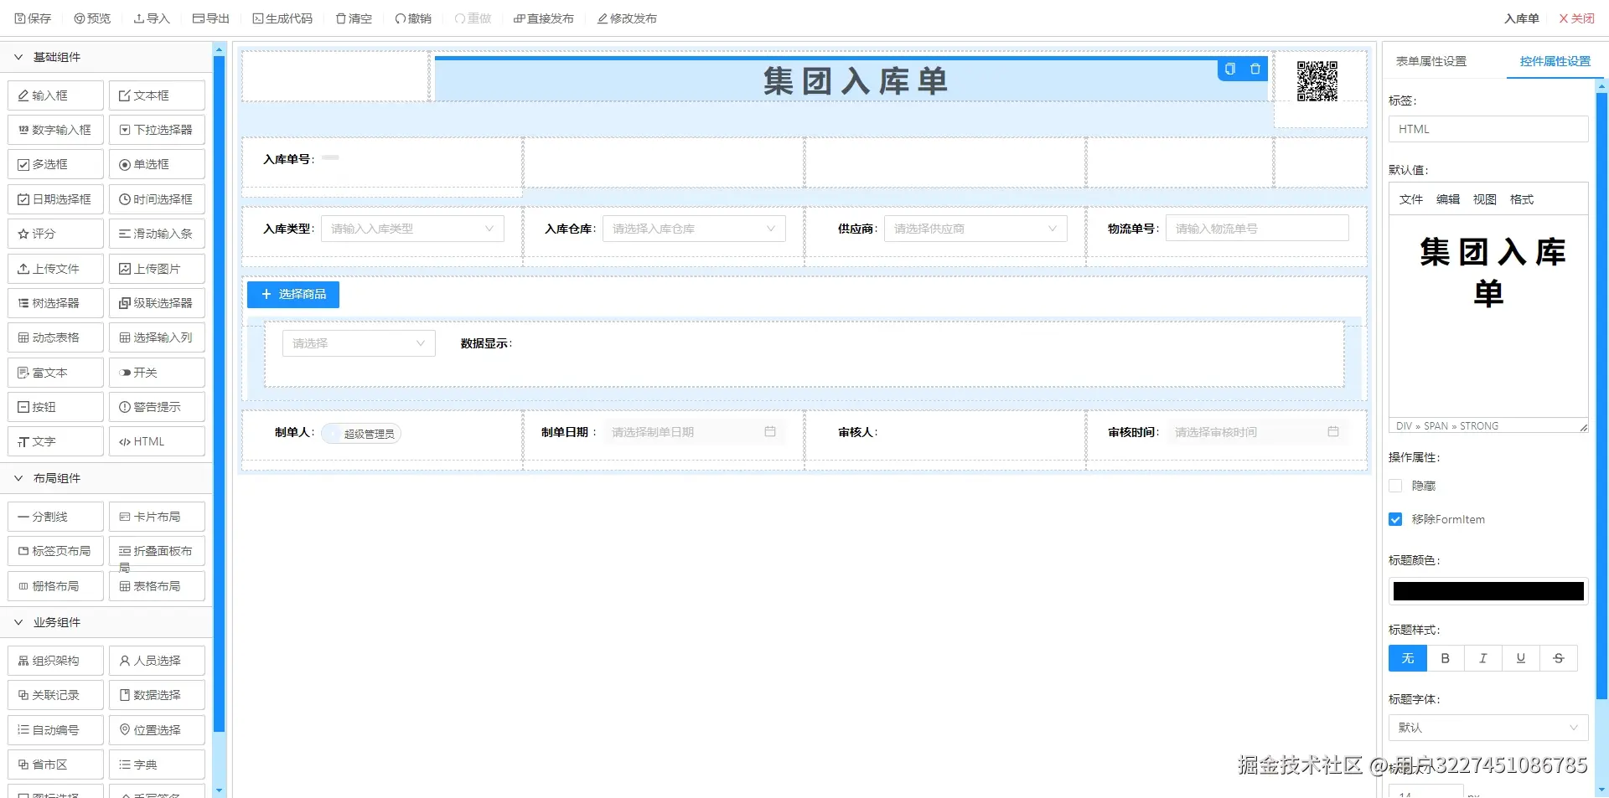The image size is (1609, 798).
Task: Add the 单选框 radio component
Action: [x=157, y=164]
